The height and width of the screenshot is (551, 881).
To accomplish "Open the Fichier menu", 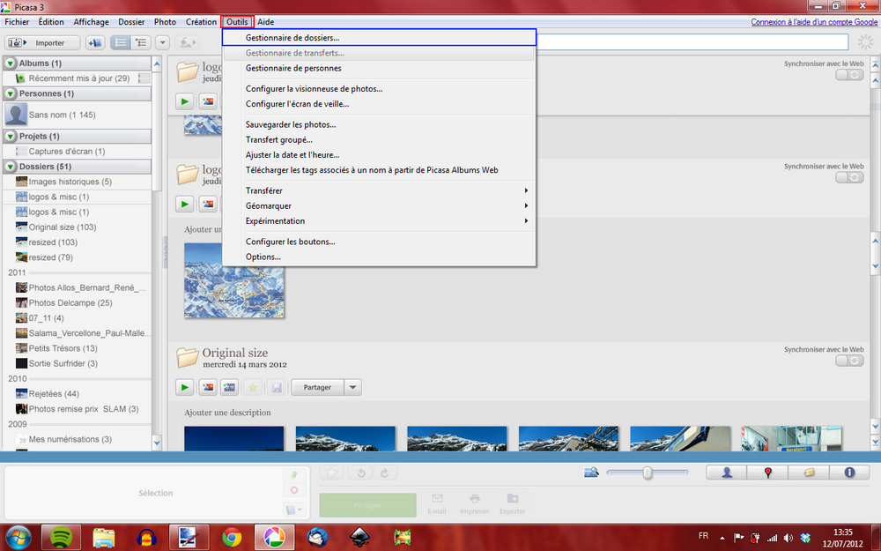I will 17,22.
